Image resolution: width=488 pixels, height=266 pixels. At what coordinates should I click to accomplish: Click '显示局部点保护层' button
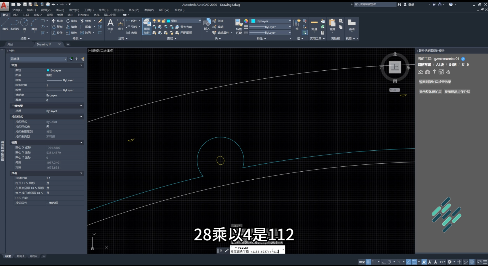pyautogui.click(x=457, y=92)
